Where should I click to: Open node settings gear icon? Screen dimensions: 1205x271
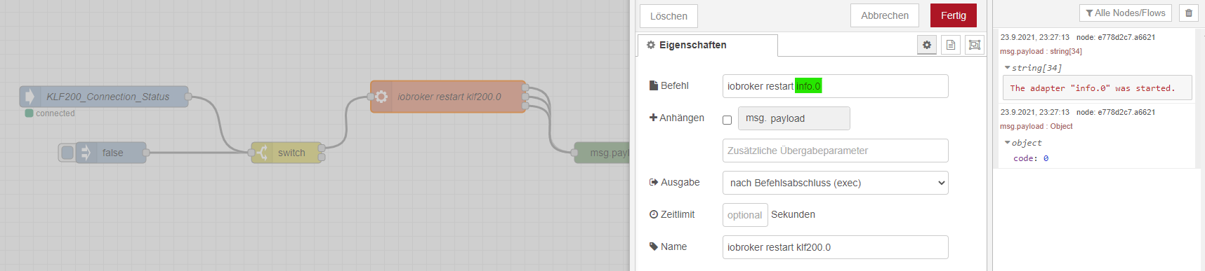927,45
